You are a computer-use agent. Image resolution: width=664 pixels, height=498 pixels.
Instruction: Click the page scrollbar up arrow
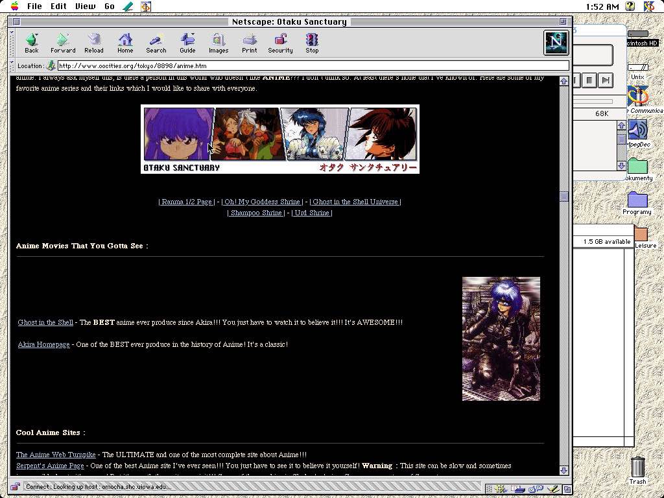point(563,81)
